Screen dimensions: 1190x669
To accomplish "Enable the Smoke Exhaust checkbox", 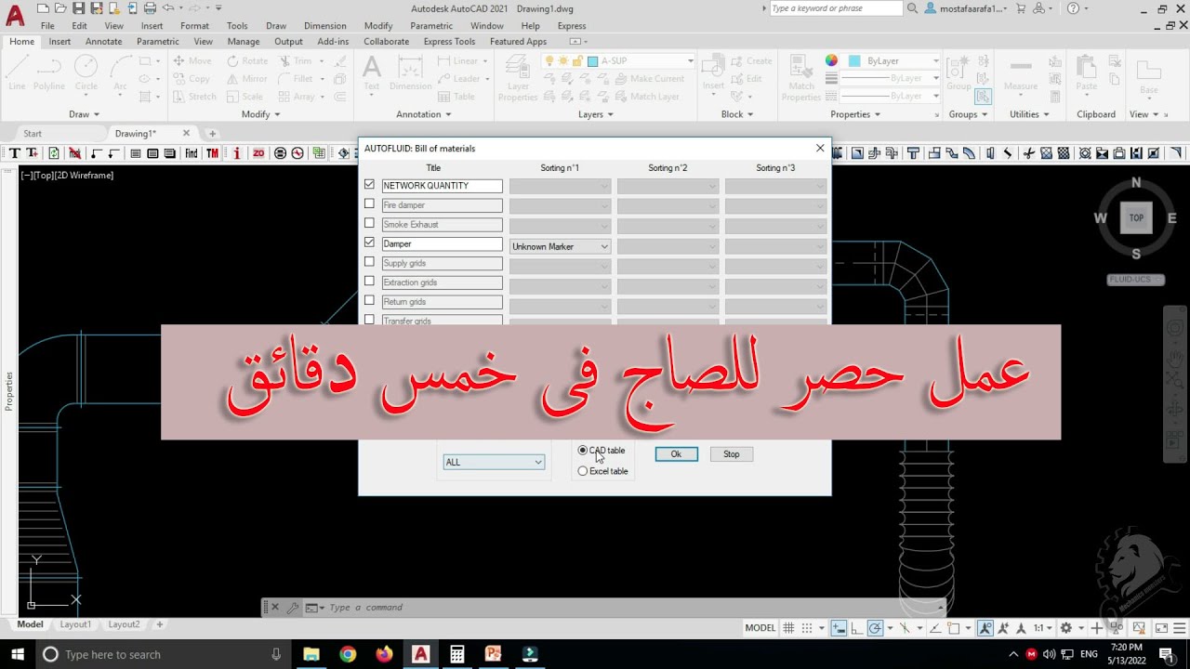I will (369, 224).
